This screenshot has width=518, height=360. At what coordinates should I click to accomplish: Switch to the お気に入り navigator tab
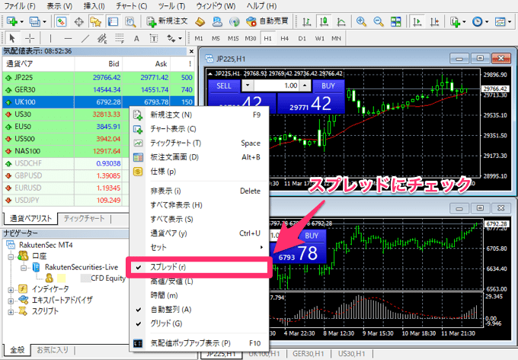pyautogui.click(x=53, y=350)
